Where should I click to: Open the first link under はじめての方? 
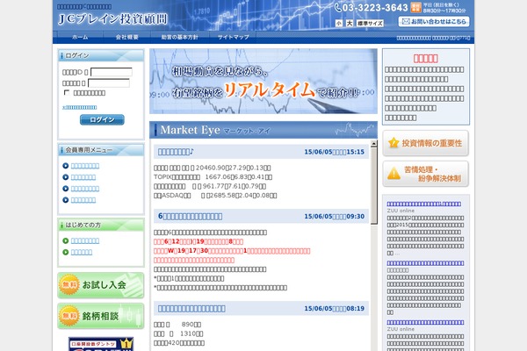(85, 240)
